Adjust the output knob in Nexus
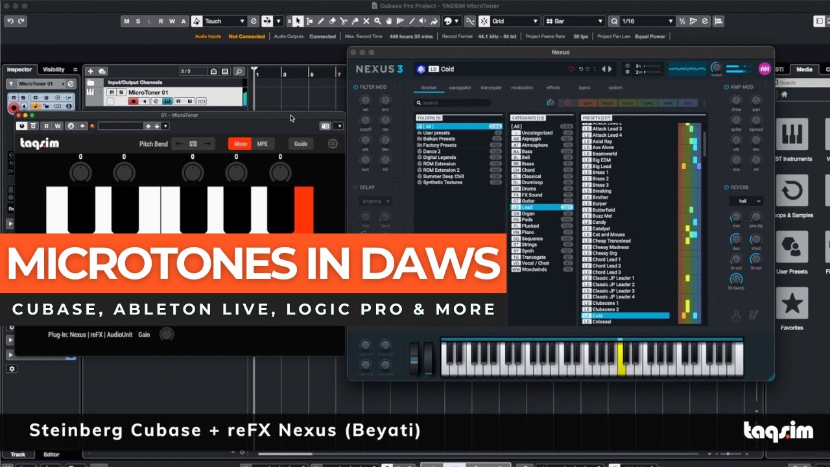The width and height of the screenshot is (830, 467). point(717,67)
